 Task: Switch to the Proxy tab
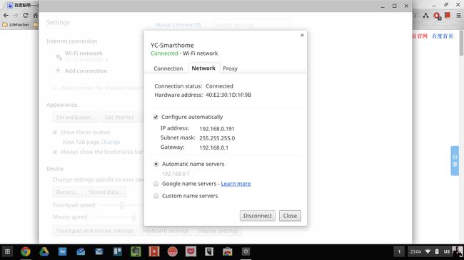point(231,68)
